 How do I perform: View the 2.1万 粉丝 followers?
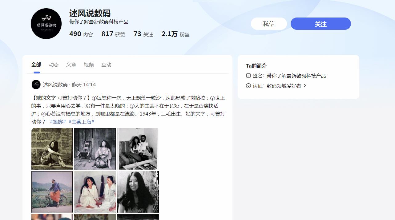click(x=175, y=34)
